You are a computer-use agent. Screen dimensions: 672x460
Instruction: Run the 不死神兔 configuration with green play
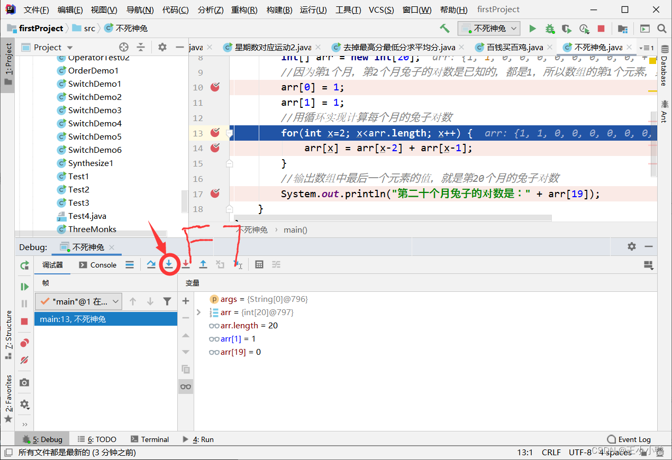[533, 29]
